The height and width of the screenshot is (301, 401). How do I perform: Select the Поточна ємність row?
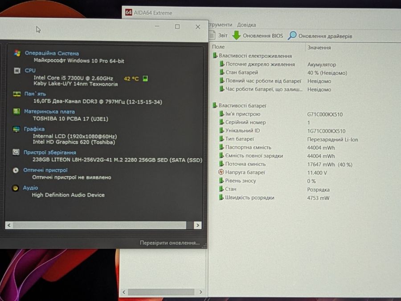pos(286,164)
